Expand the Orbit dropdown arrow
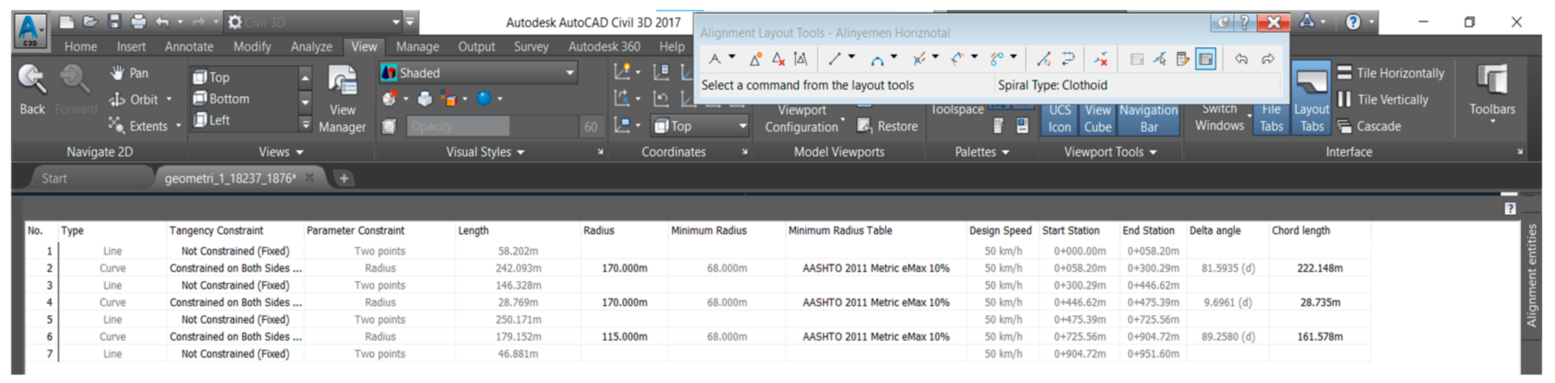1555x383 pixels. 169,99
